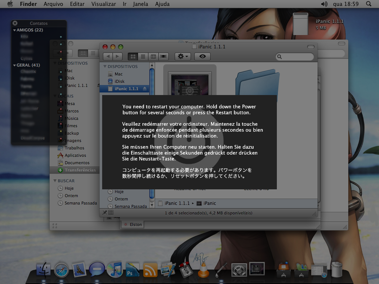The image size is (379, 284).
Task: Click the search field in iPanic window
Action: coord(295,57)
